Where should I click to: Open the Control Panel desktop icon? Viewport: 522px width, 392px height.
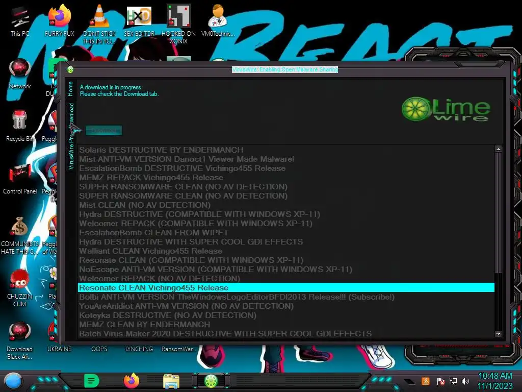(x=20, y=178)
